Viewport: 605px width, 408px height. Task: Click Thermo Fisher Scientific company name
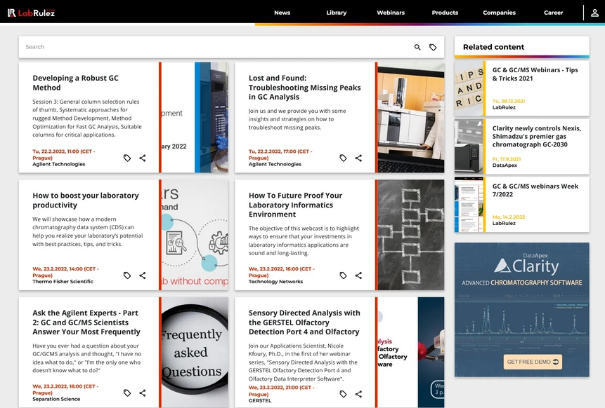[x=63, y=281]
